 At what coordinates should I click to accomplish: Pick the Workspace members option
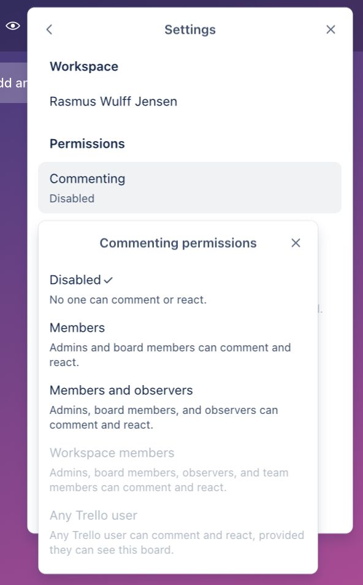pos(178,470)
